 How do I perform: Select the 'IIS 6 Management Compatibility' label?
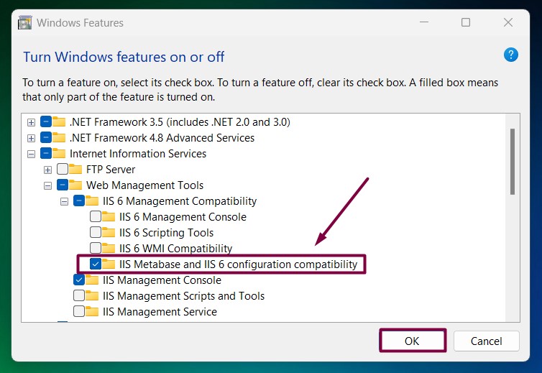tap(180, 201)
